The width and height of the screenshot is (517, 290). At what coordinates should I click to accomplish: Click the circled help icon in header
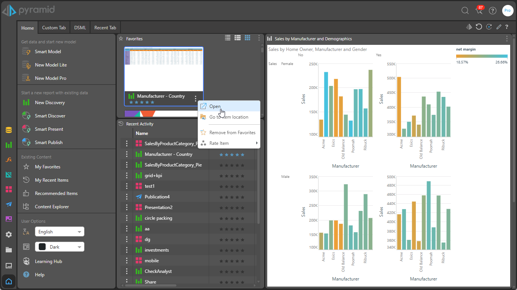point(493,11)
